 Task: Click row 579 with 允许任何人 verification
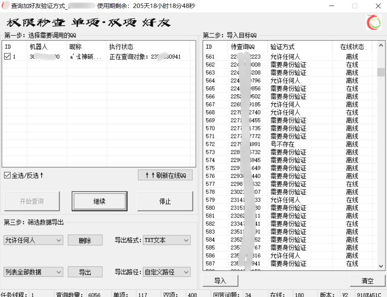pyautogui.click(x=279, y=200)
